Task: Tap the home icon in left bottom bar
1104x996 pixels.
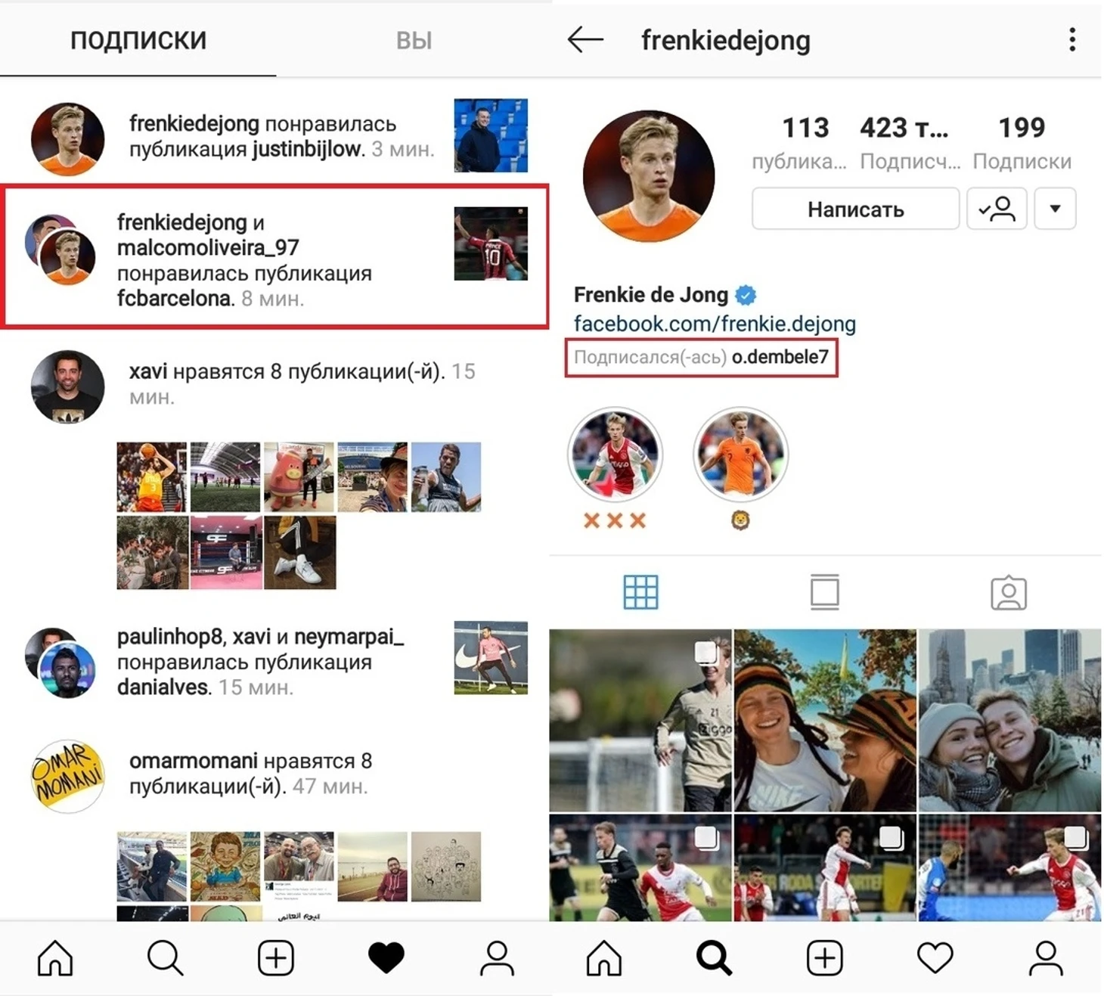Action: [55, 958]
